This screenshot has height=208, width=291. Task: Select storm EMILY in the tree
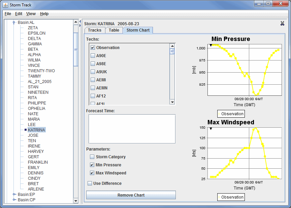pos(34,167)
